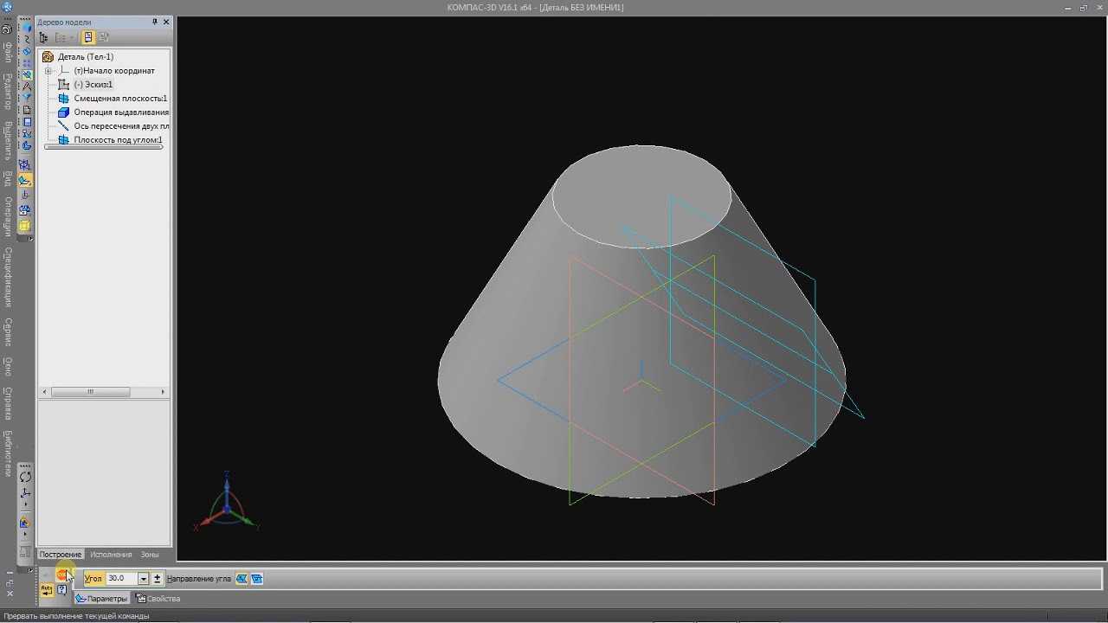Select the first angle direction icon
The image size is (1108, 623).
242,578
